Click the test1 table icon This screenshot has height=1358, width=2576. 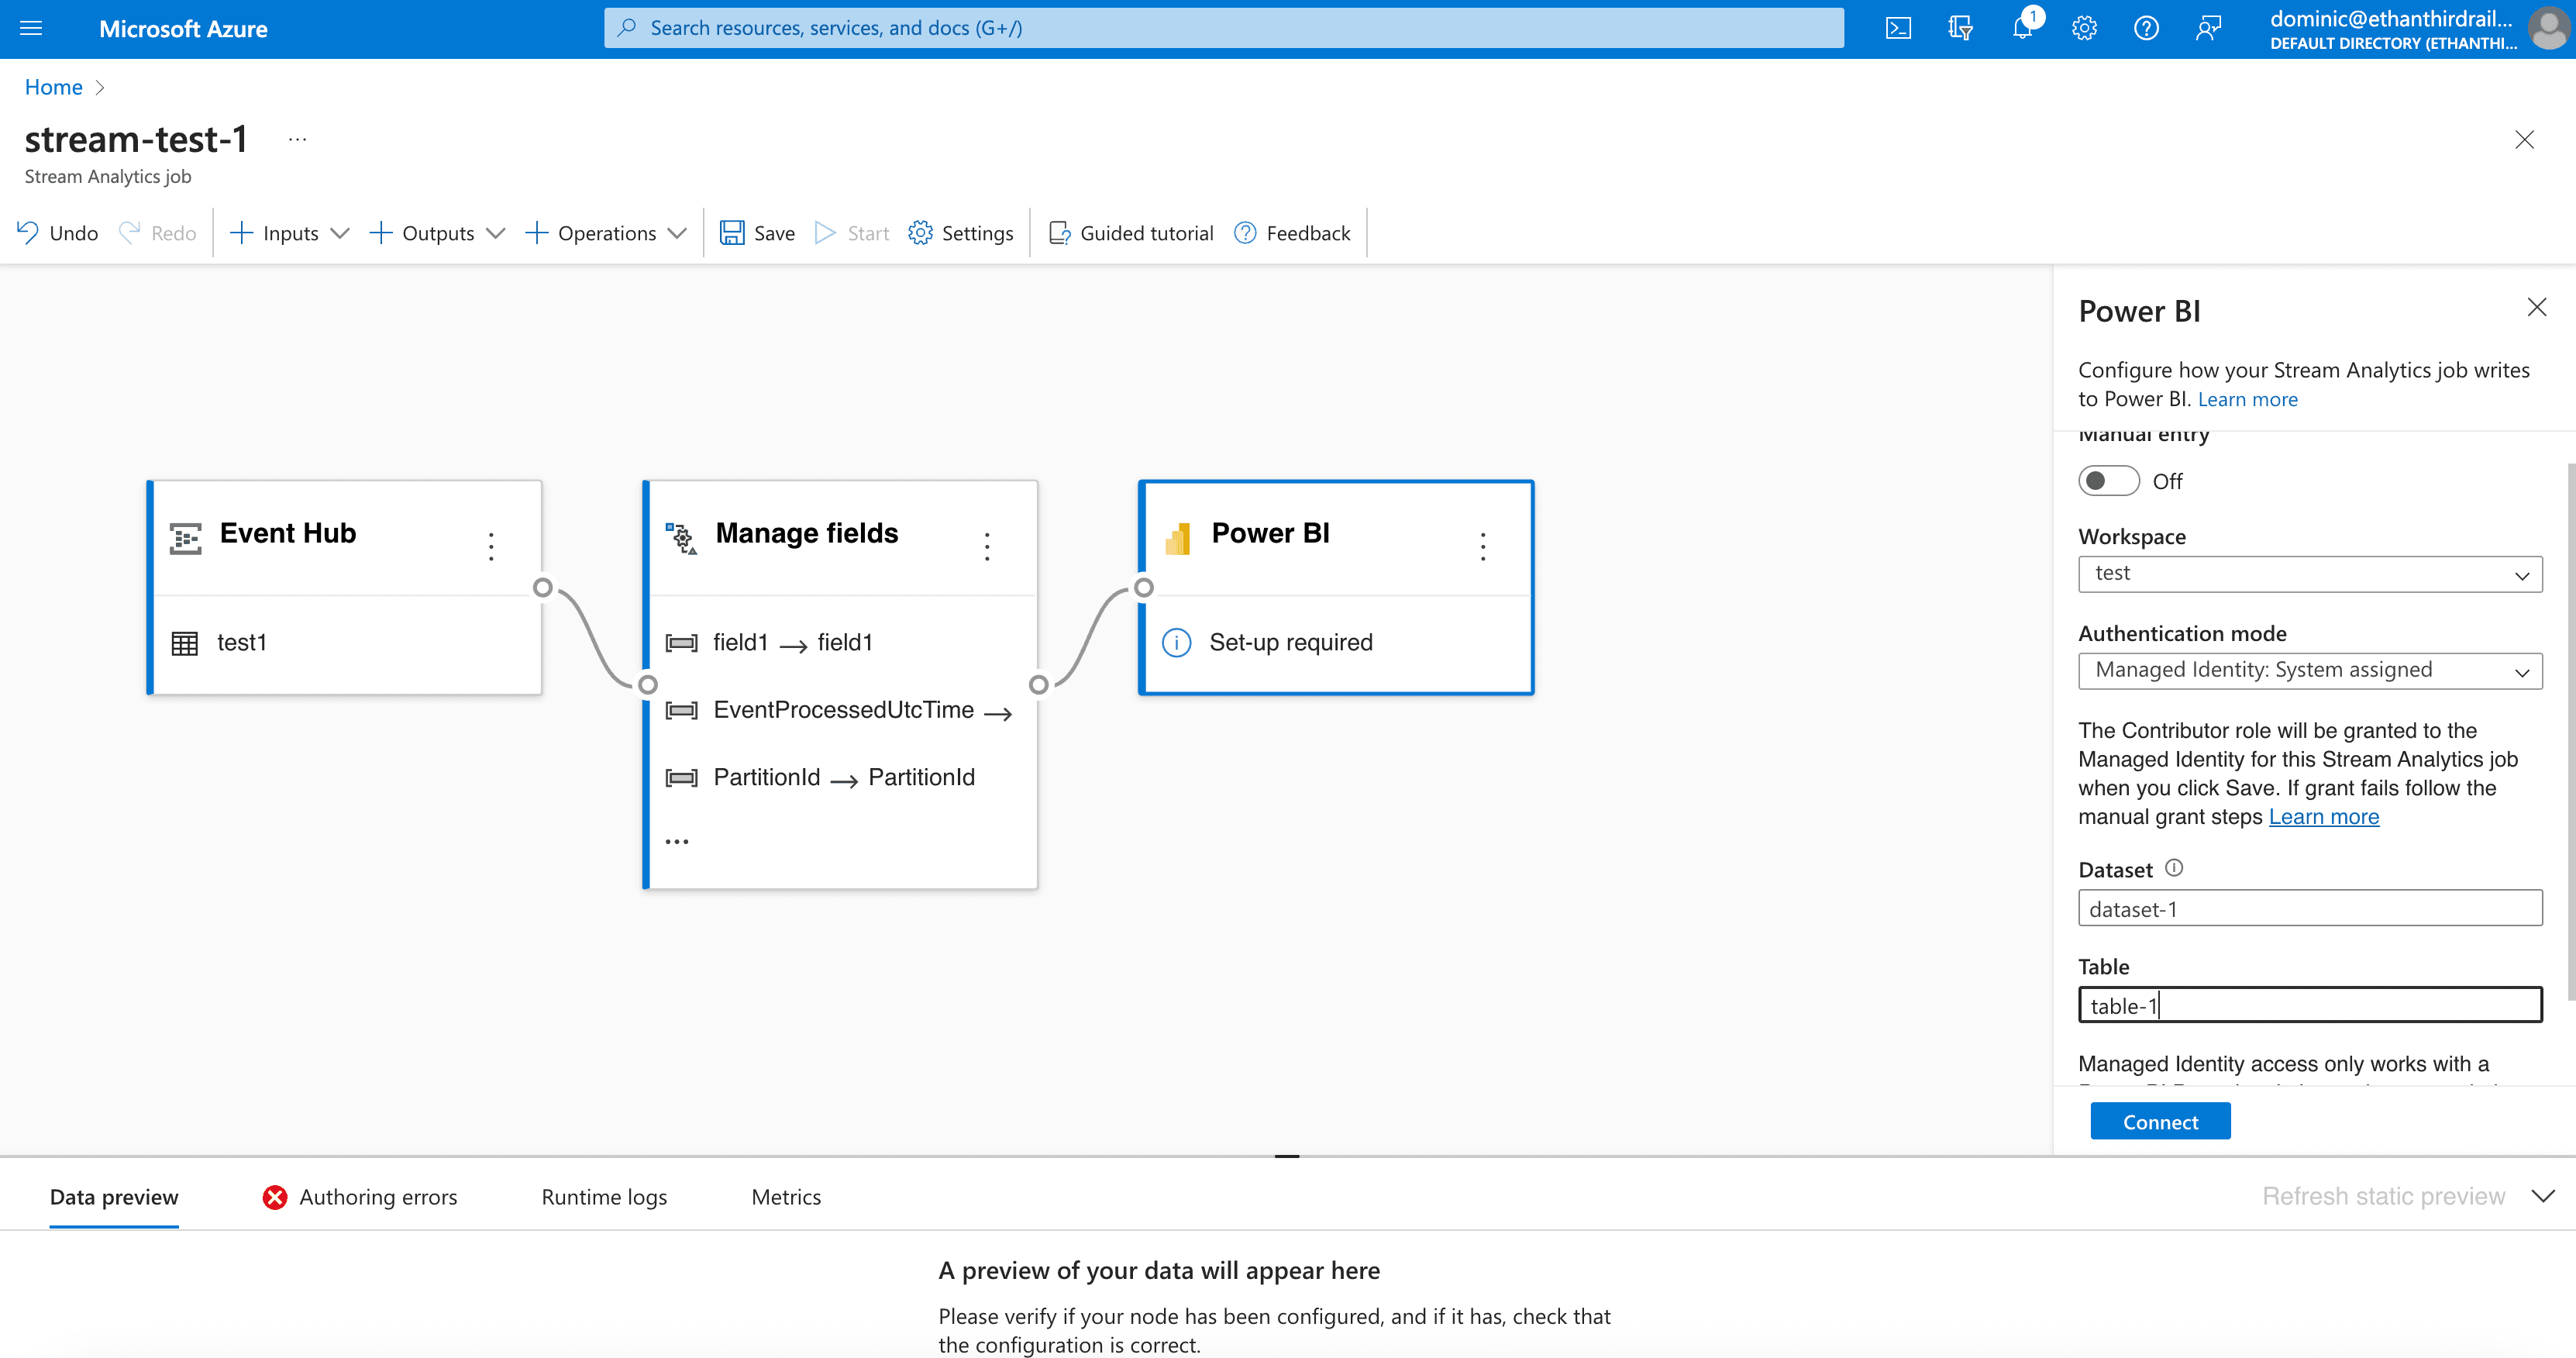185,643
